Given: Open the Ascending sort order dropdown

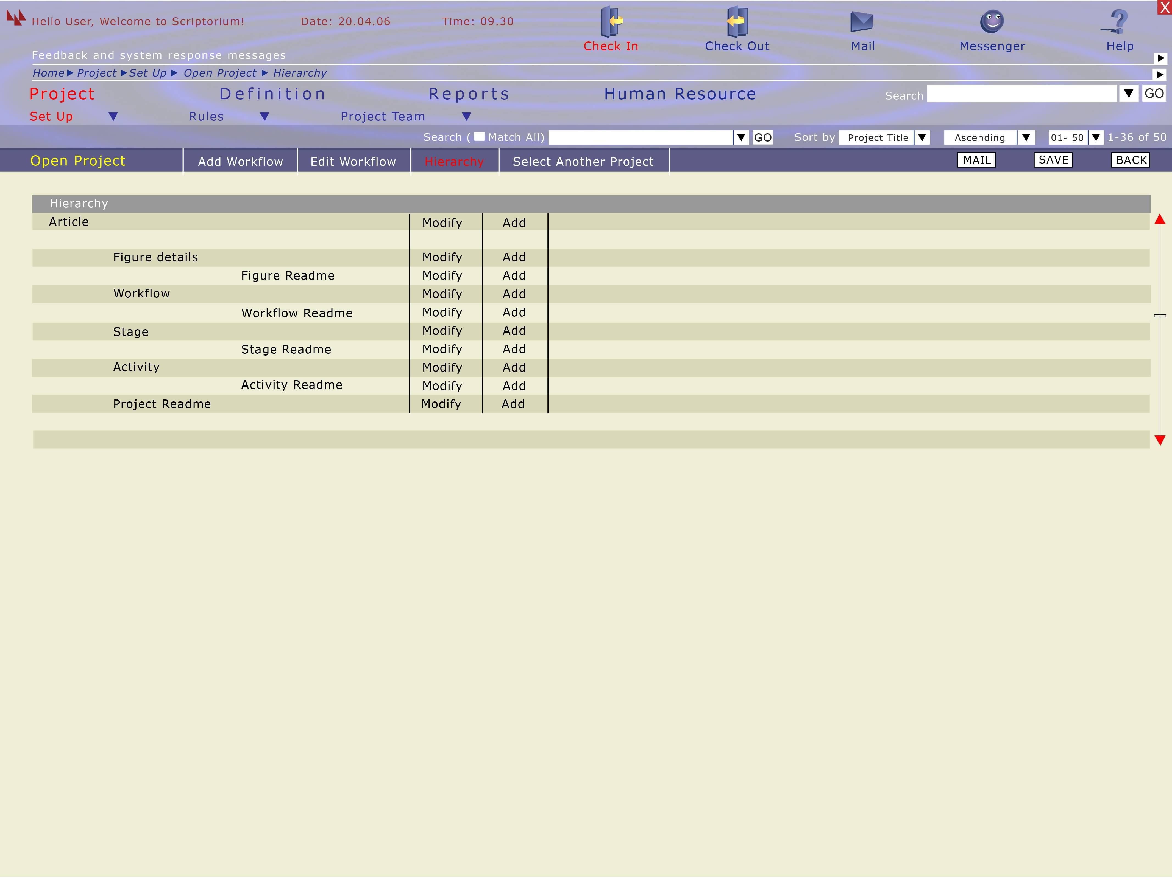Looking at the screenshot, I should (1026, 138).
